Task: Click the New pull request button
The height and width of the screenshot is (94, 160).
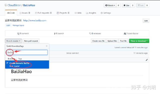Action: [31, 41]
